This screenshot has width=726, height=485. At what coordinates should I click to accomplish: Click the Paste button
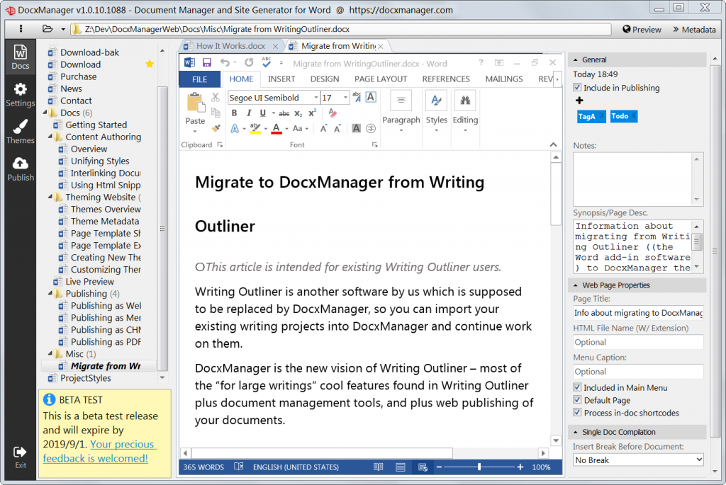(195, 111)
